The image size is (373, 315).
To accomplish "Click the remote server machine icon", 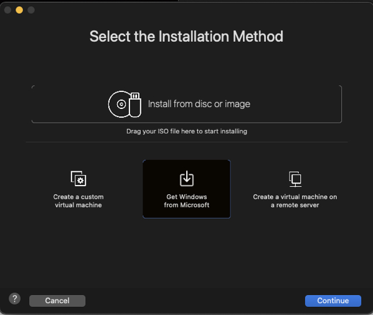I will pyautogui.click(x=295, y=179).
